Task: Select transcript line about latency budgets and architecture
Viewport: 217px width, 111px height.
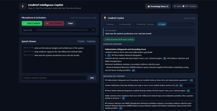Action: [59, 48]
